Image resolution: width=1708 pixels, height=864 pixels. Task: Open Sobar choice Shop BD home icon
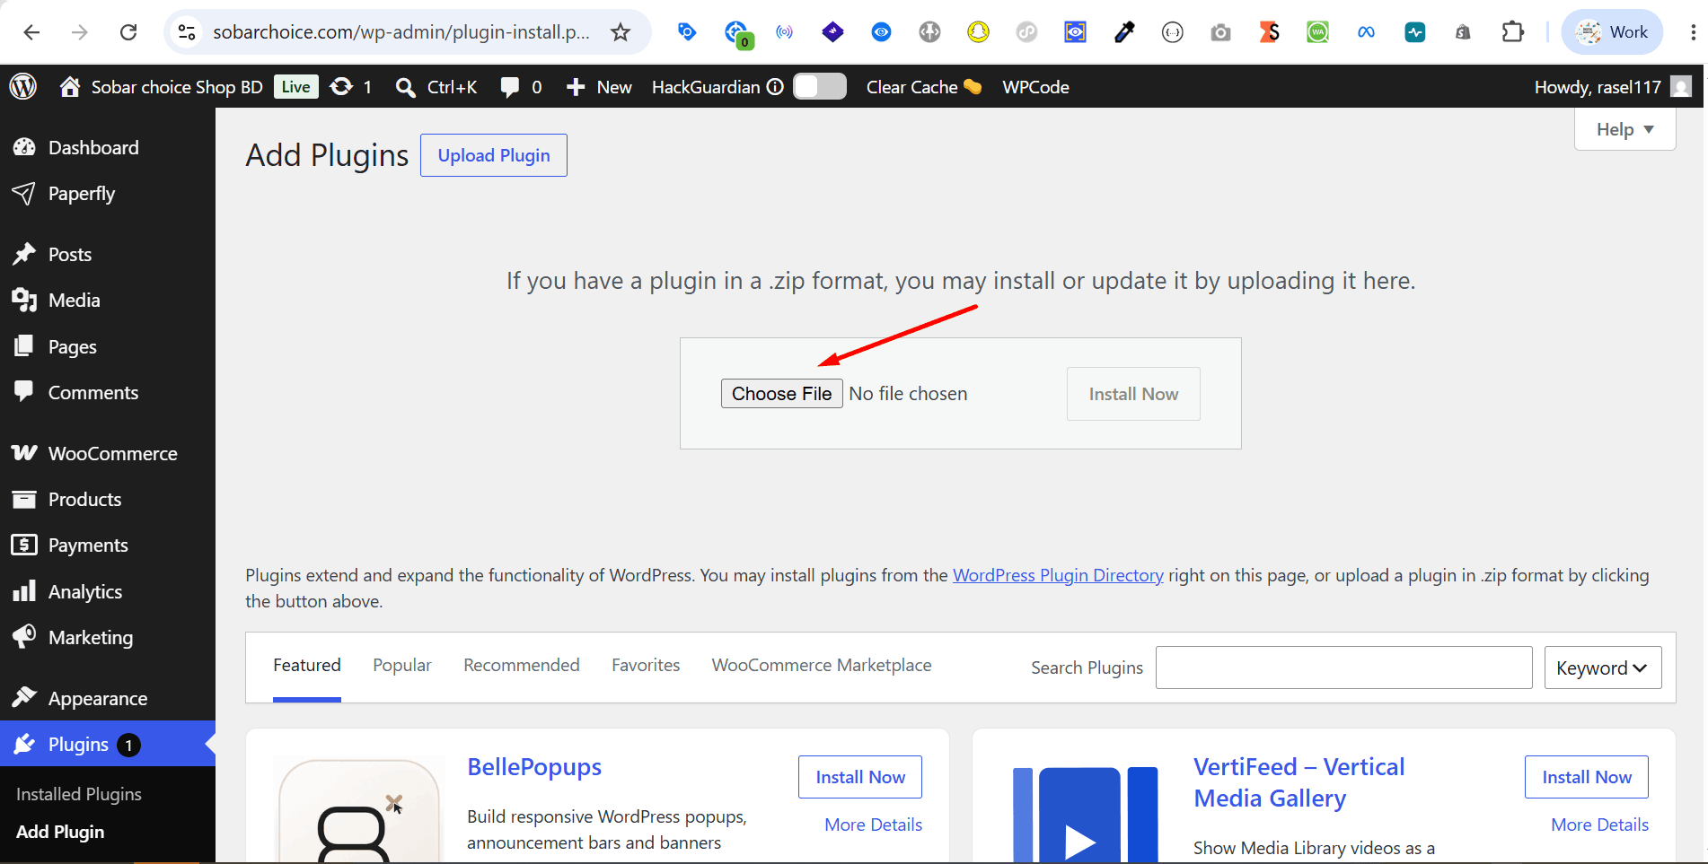pyautogui.click(x=70, y=86)
